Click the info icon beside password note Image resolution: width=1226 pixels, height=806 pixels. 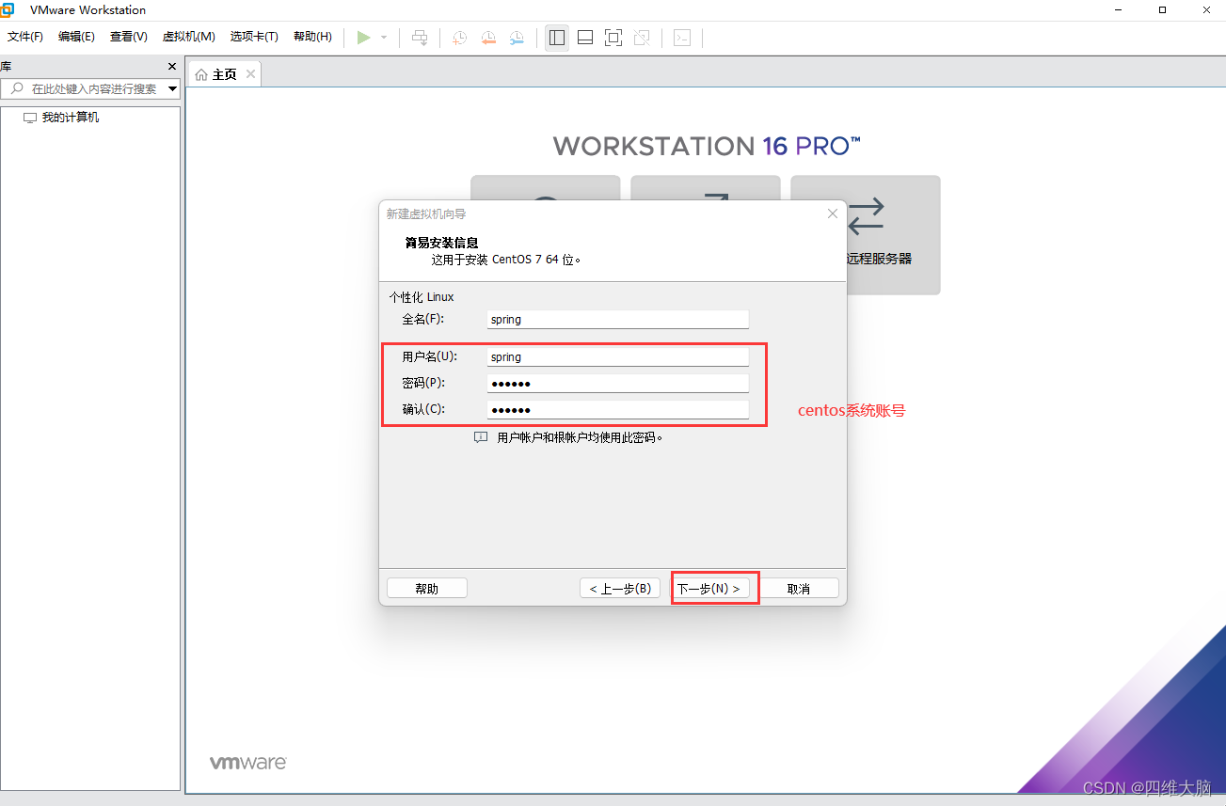[x=481, y=437]
